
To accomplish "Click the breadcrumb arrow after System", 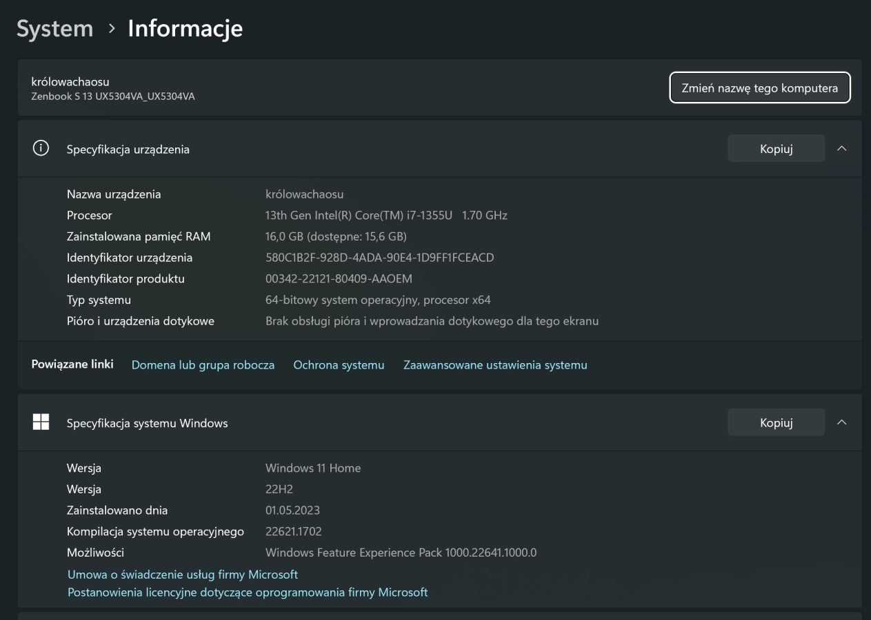I will (x=111, y=29).
